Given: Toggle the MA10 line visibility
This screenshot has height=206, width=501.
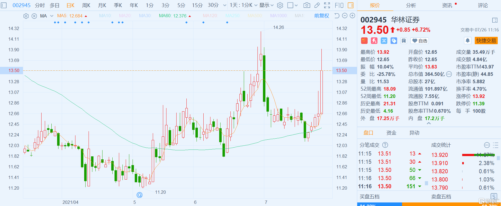Looking at the screenshot, I should [106, 16].
